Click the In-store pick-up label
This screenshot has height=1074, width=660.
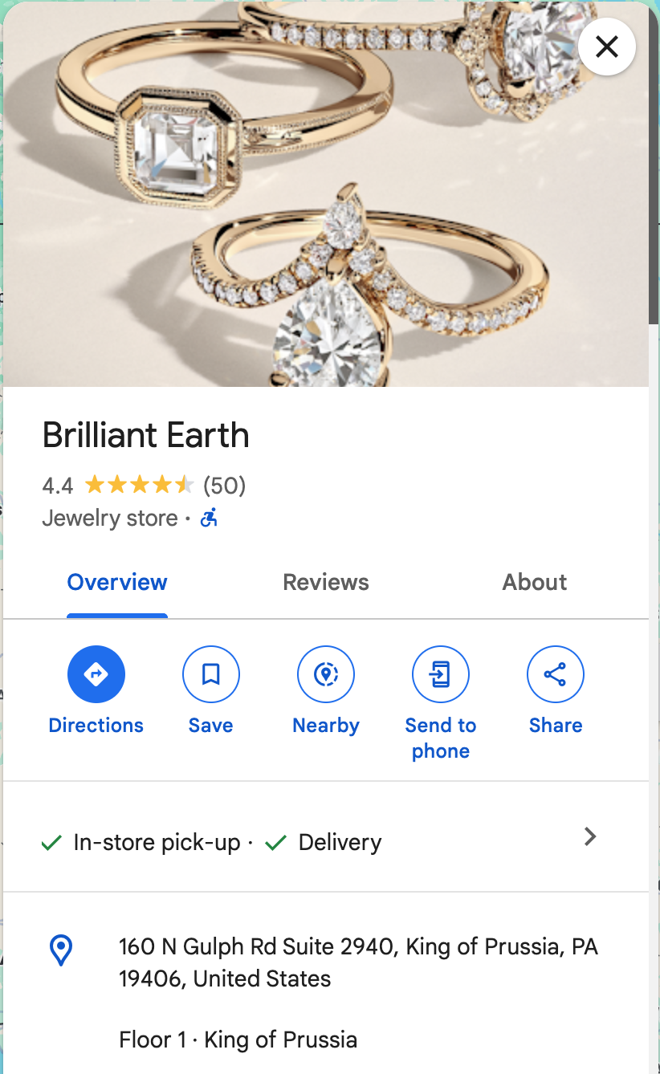(x=157, y=842)
